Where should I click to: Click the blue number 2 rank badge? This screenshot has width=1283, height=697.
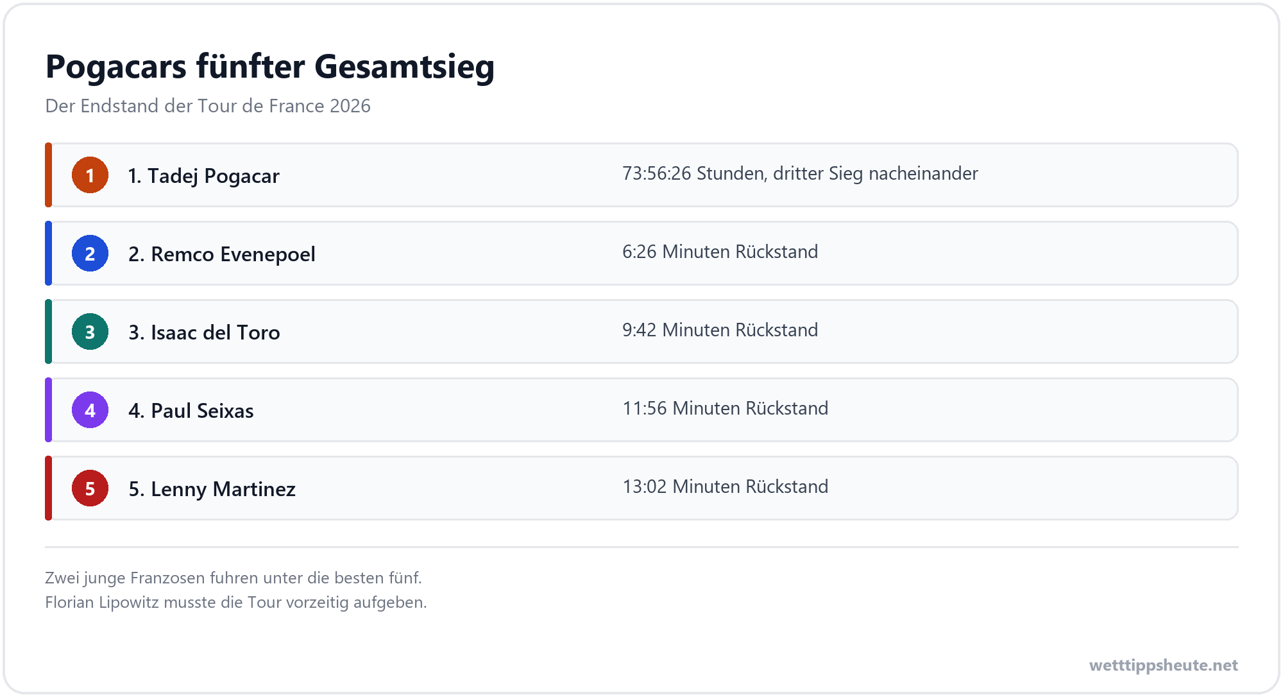click(90, 254)
